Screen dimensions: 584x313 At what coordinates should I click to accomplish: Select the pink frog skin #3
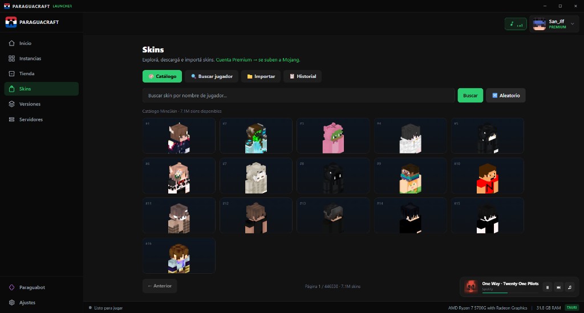coord(333,135)
